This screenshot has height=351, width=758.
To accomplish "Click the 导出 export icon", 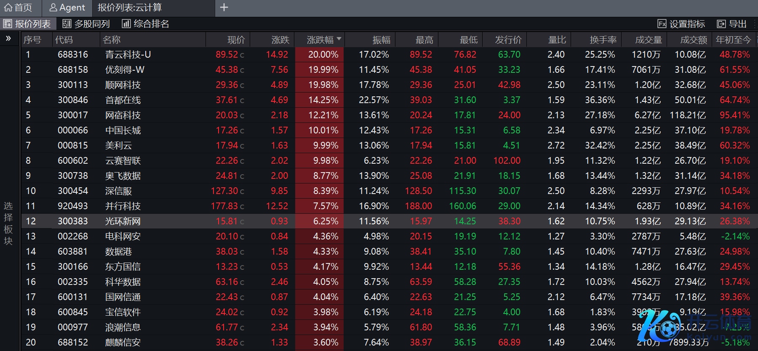I will pyautogui.click(x=721, y=24).
